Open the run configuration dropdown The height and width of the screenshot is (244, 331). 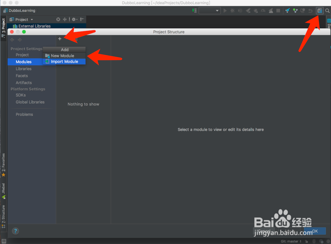(210, 11)
